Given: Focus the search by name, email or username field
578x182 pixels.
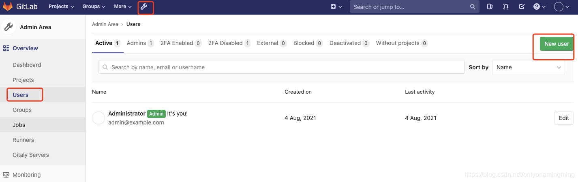Looking at the screenshot, I should [x=281, y=67].
